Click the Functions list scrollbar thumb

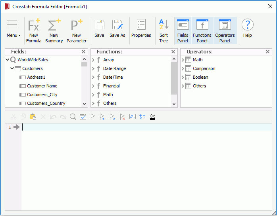pos(174,78)
